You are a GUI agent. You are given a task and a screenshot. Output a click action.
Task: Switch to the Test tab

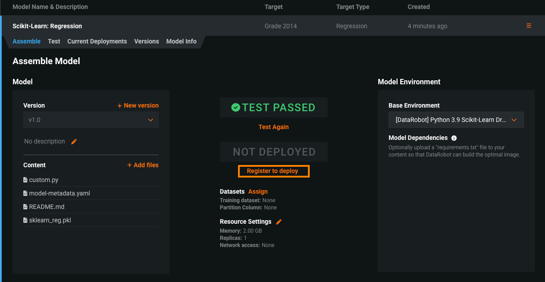[54, 41]
